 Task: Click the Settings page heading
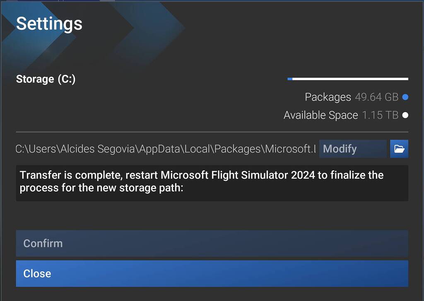coord(48,24)
